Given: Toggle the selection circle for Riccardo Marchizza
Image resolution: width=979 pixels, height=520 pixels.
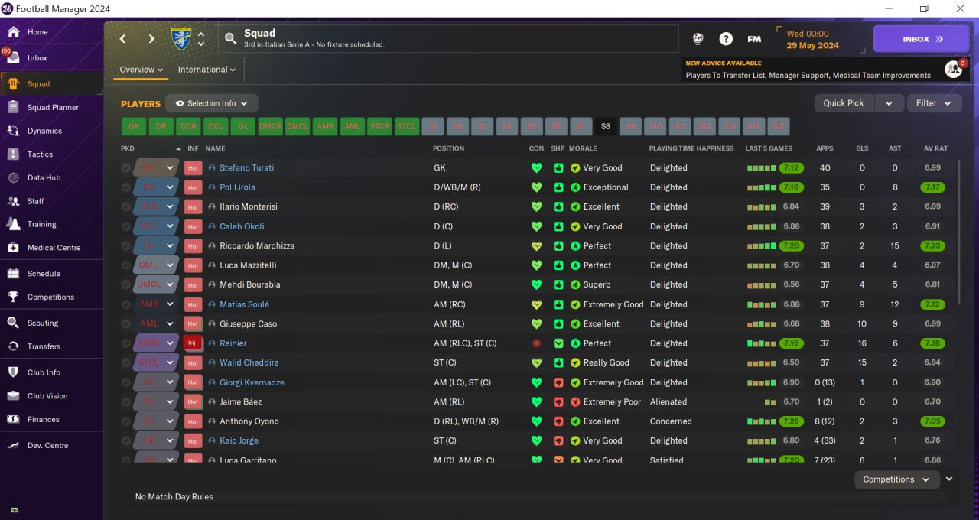Looking at the screenshot, I should click(126, 246).
